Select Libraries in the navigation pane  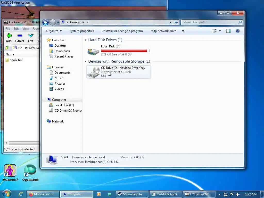(57, 67)
